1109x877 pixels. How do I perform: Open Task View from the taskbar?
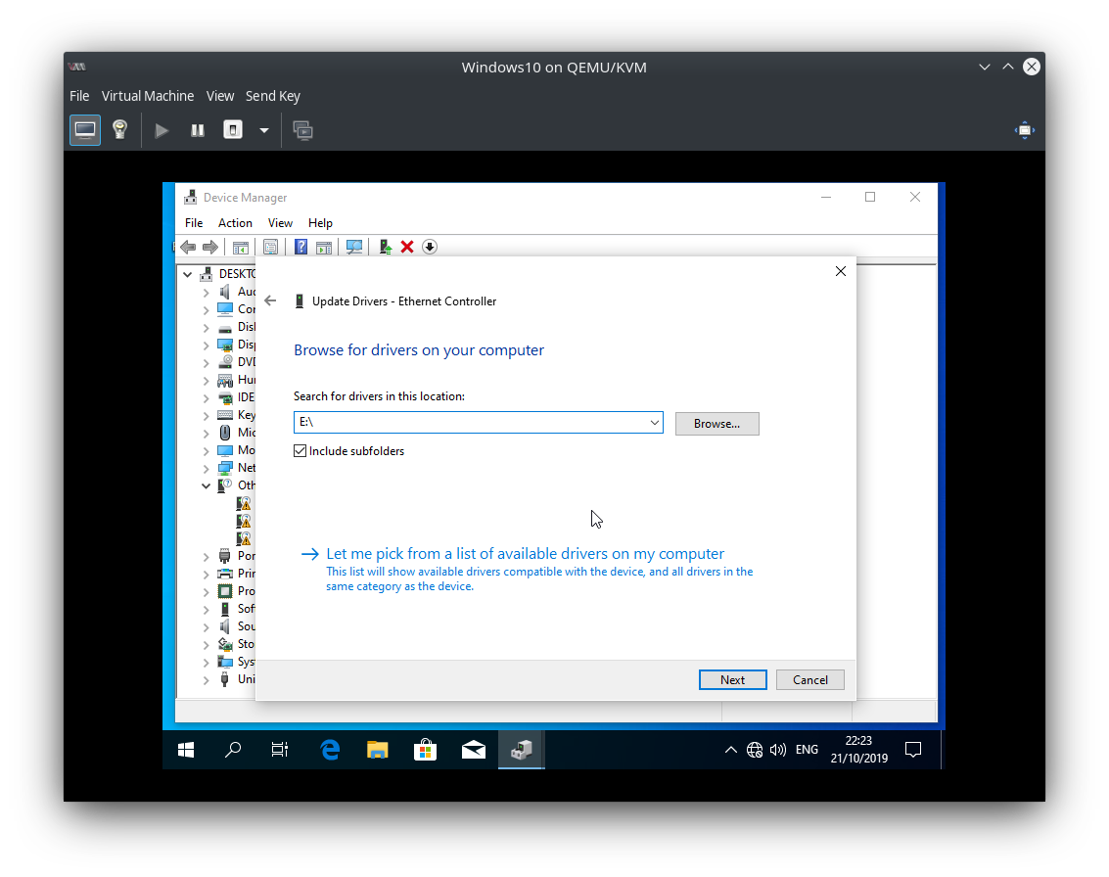[x=280, y=750]
